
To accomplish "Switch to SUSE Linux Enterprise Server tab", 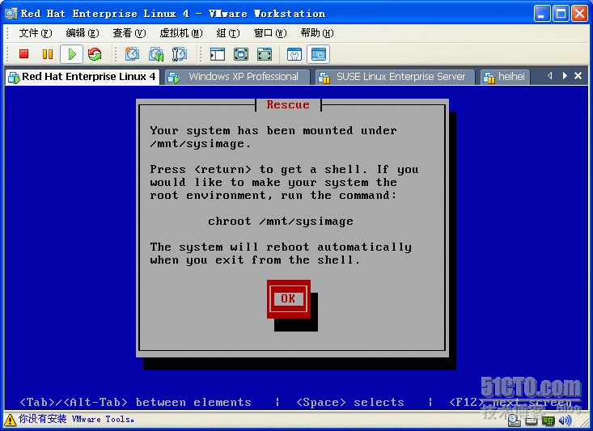I will [x=395, y=77].
